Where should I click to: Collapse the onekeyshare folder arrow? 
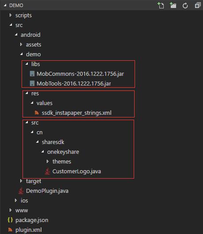point(42,152)
